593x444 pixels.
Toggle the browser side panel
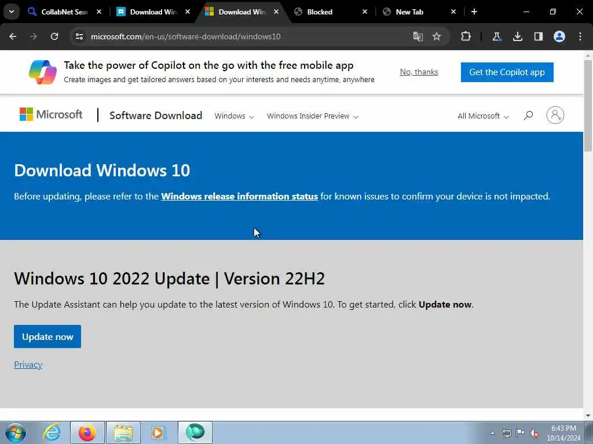coord(539,36)
